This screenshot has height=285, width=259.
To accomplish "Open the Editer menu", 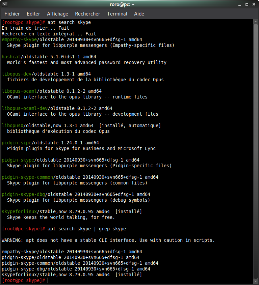I will click(33, 14).
